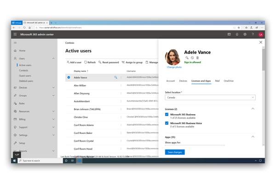Block sign-in icon under Adele Vance
The image size is (276, 184).
(x=192, y=58)
